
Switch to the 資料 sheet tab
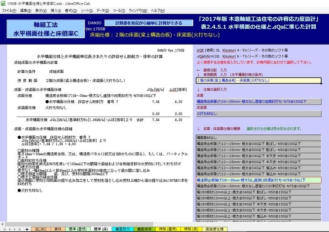click(x=58, y=229)
